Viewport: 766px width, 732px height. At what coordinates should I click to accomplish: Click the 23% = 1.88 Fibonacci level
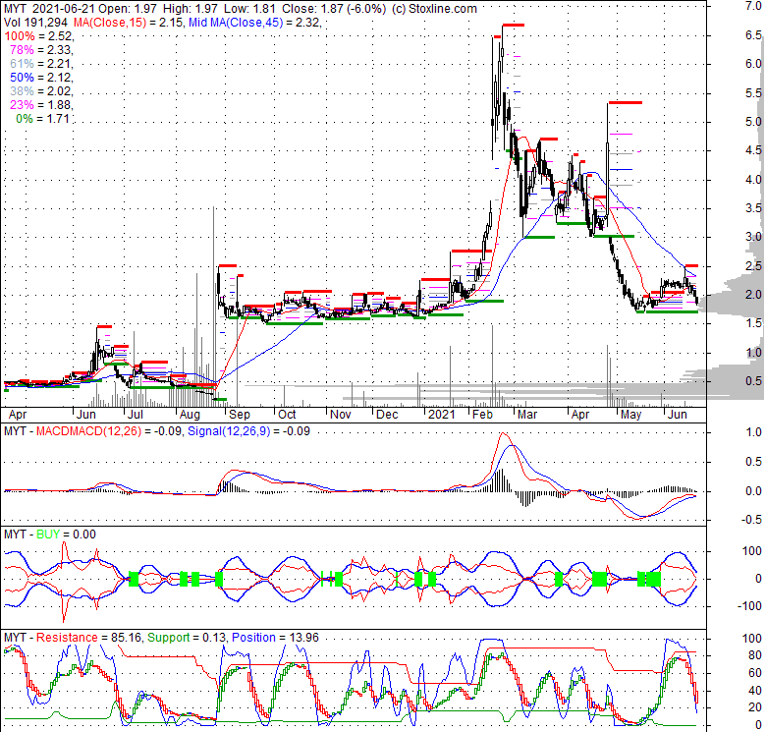[x=40, y=104]
